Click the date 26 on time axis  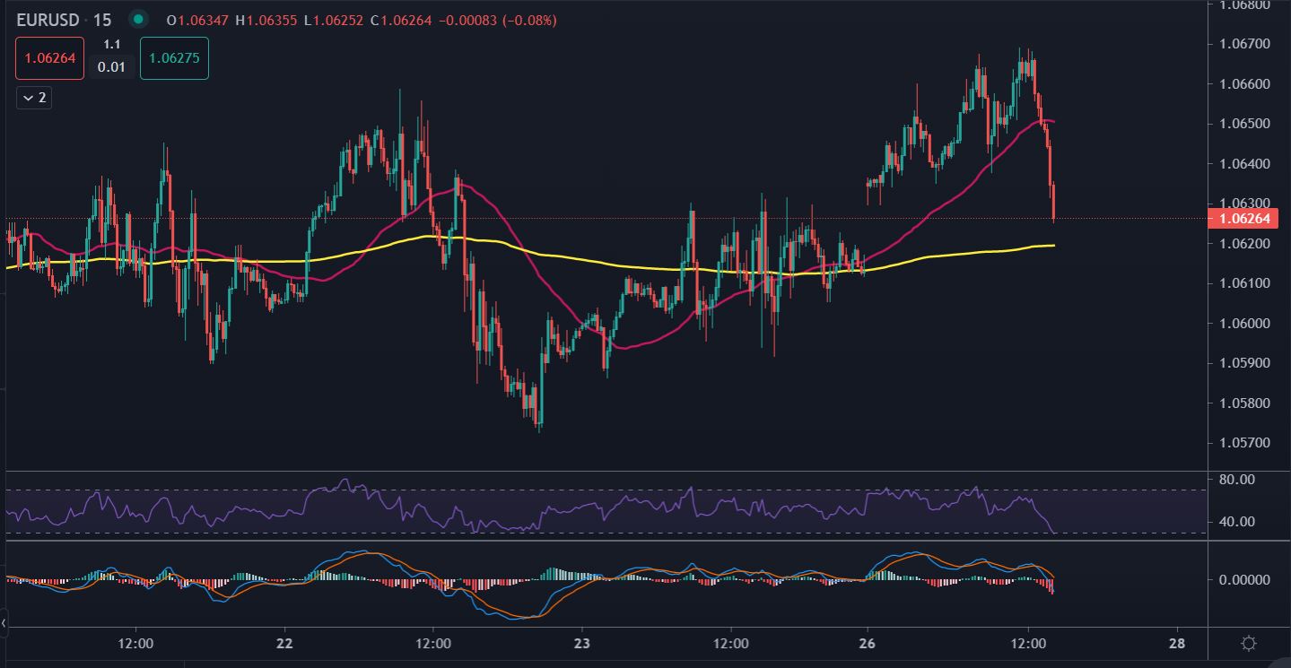point(867,644)
